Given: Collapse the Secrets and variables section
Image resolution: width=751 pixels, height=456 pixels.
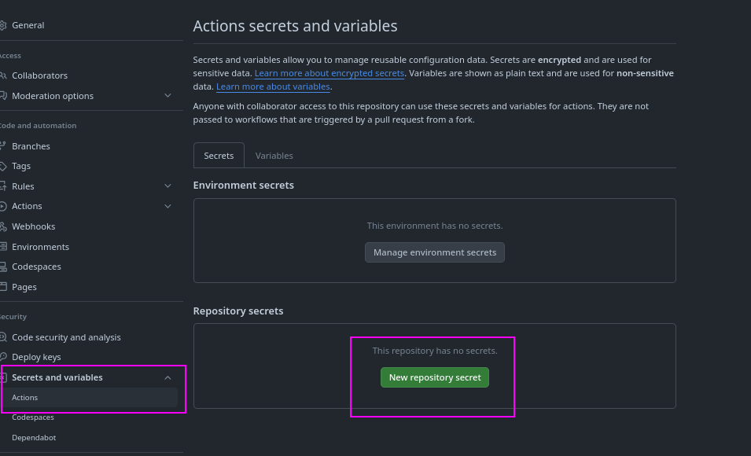Looking at the screenshot, I should (x=168, y=377).
